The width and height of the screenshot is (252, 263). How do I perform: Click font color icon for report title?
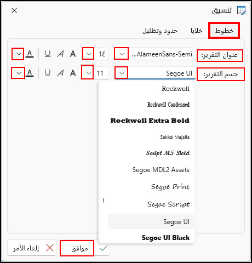coord(30,54)
